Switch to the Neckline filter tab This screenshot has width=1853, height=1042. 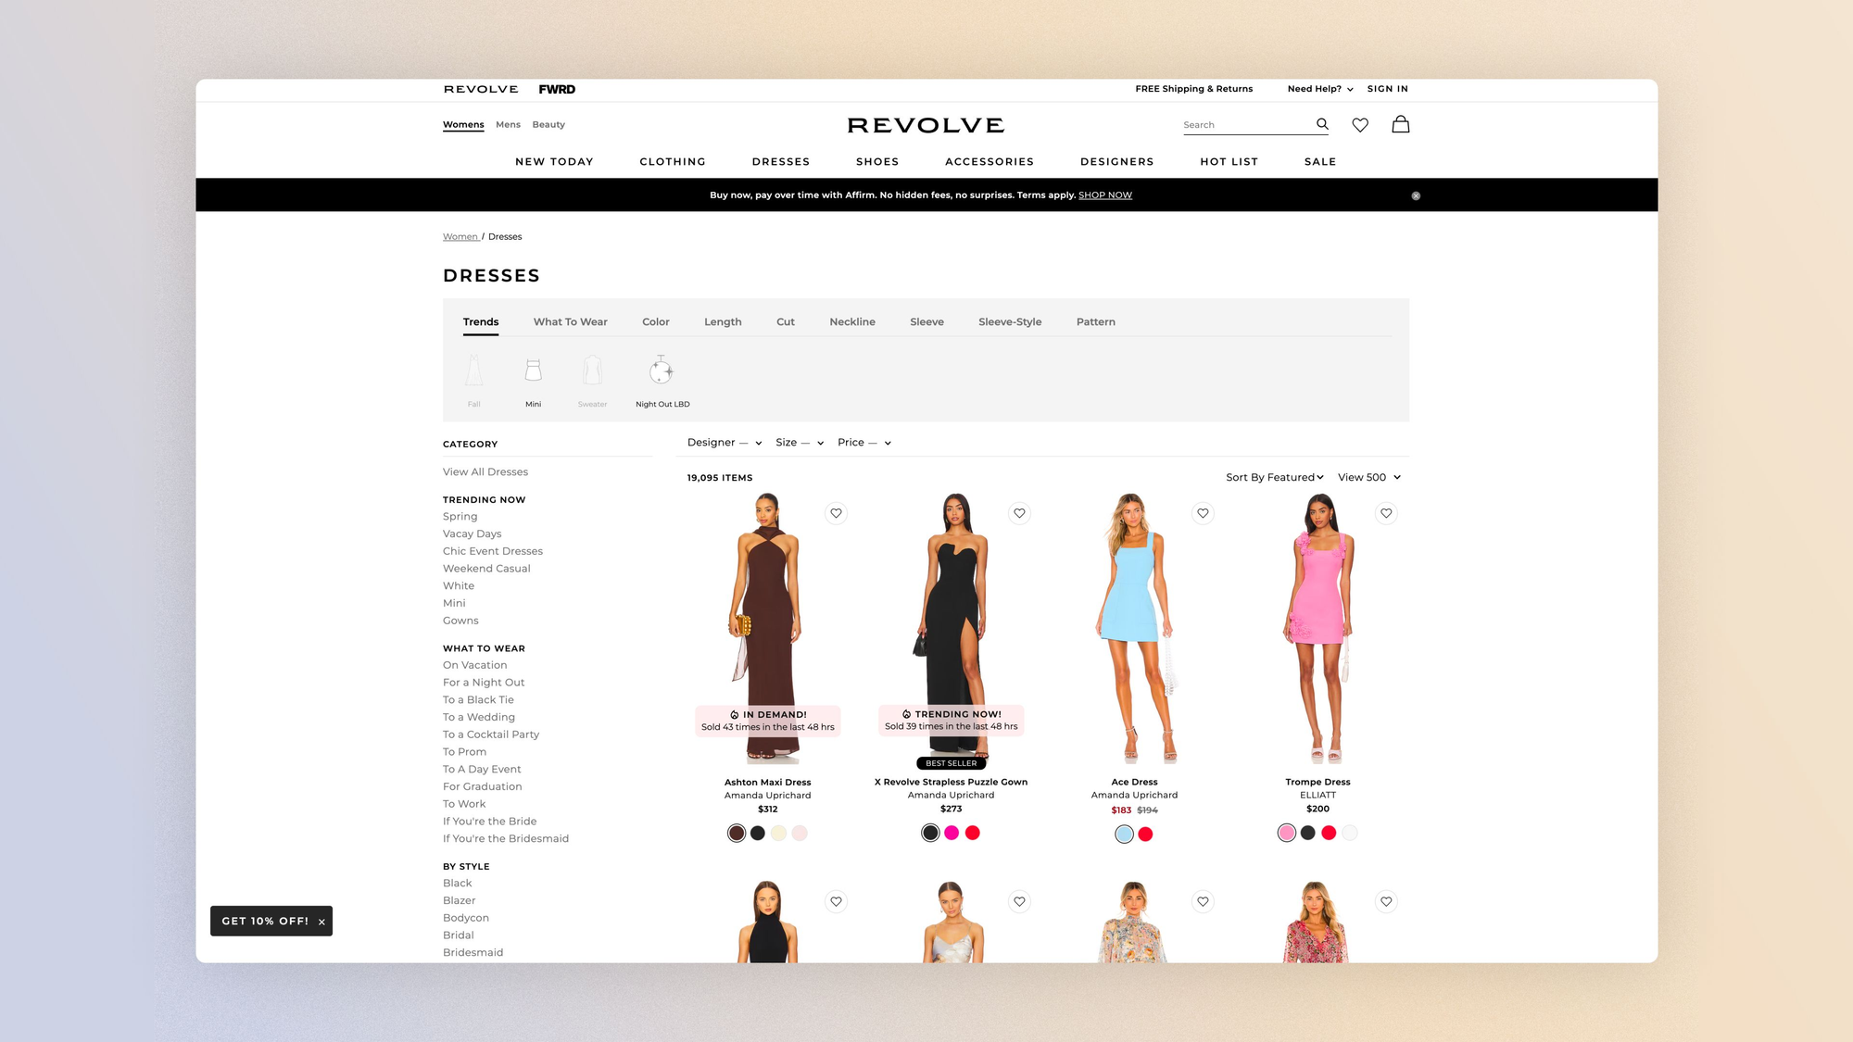[851, 322]
